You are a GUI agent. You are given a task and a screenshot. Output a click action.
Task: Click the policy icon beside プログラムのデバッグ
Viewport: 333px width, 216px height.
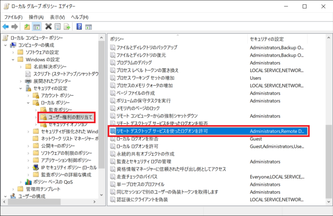tap(113, 63)
